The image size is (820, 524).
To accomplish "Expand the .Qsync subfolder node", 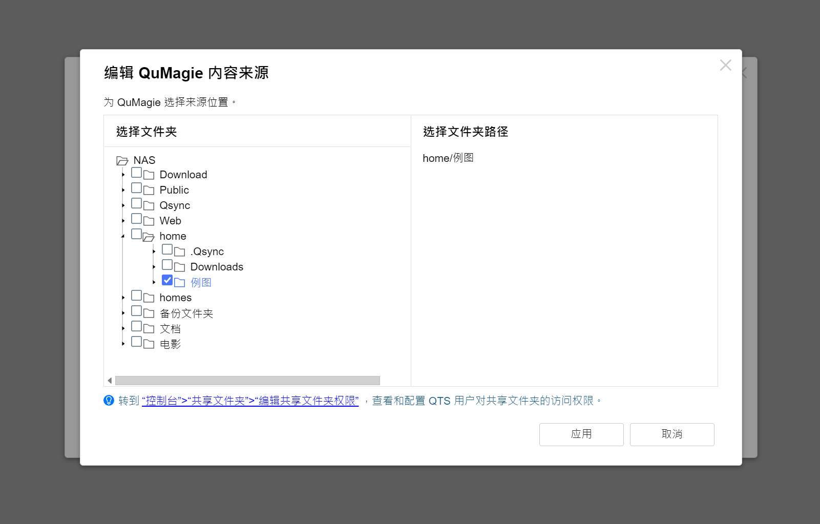I will 154,251.
